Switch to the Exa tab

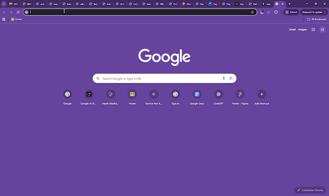67,4
